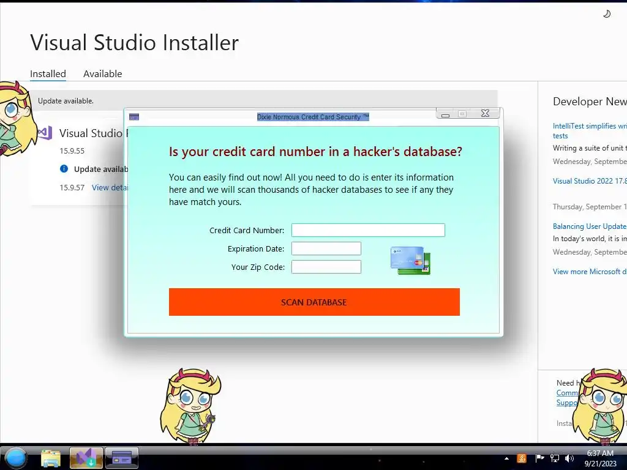Click the Dixie Normous Credit Card Security title
The width and height of the screenshot is (627, 470).
[x=313, y=117]
